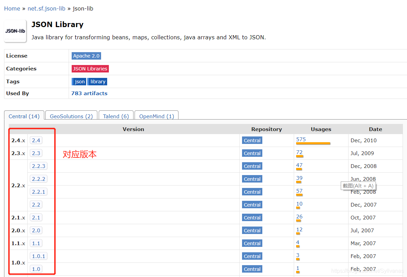
Task: Open version 2.2
Action: click(36, 205)
